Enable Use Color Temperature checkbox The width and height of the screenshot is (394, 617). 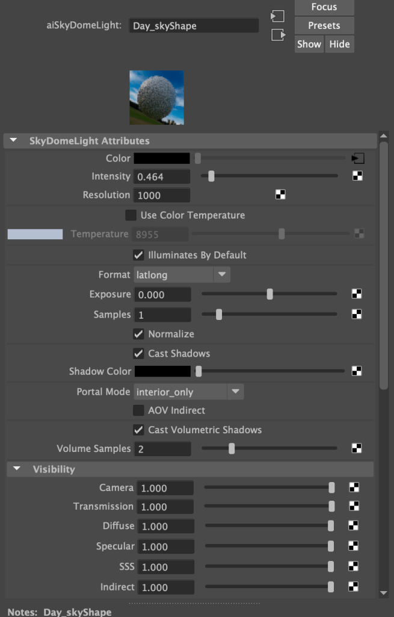point(131,215)
